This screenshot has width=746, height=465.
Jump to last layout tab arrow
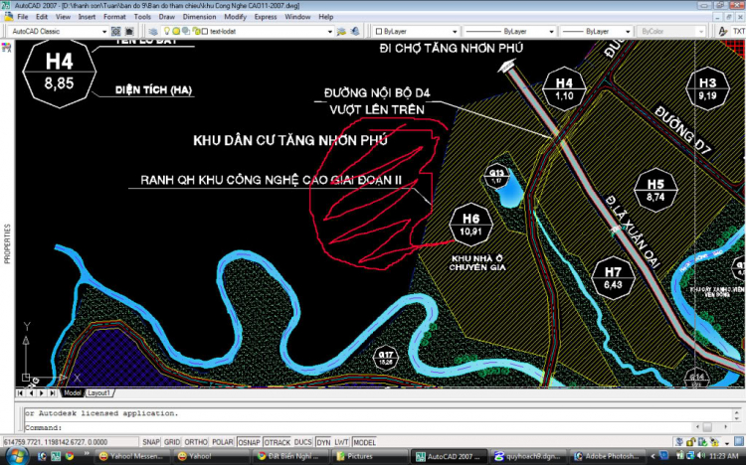53,392
